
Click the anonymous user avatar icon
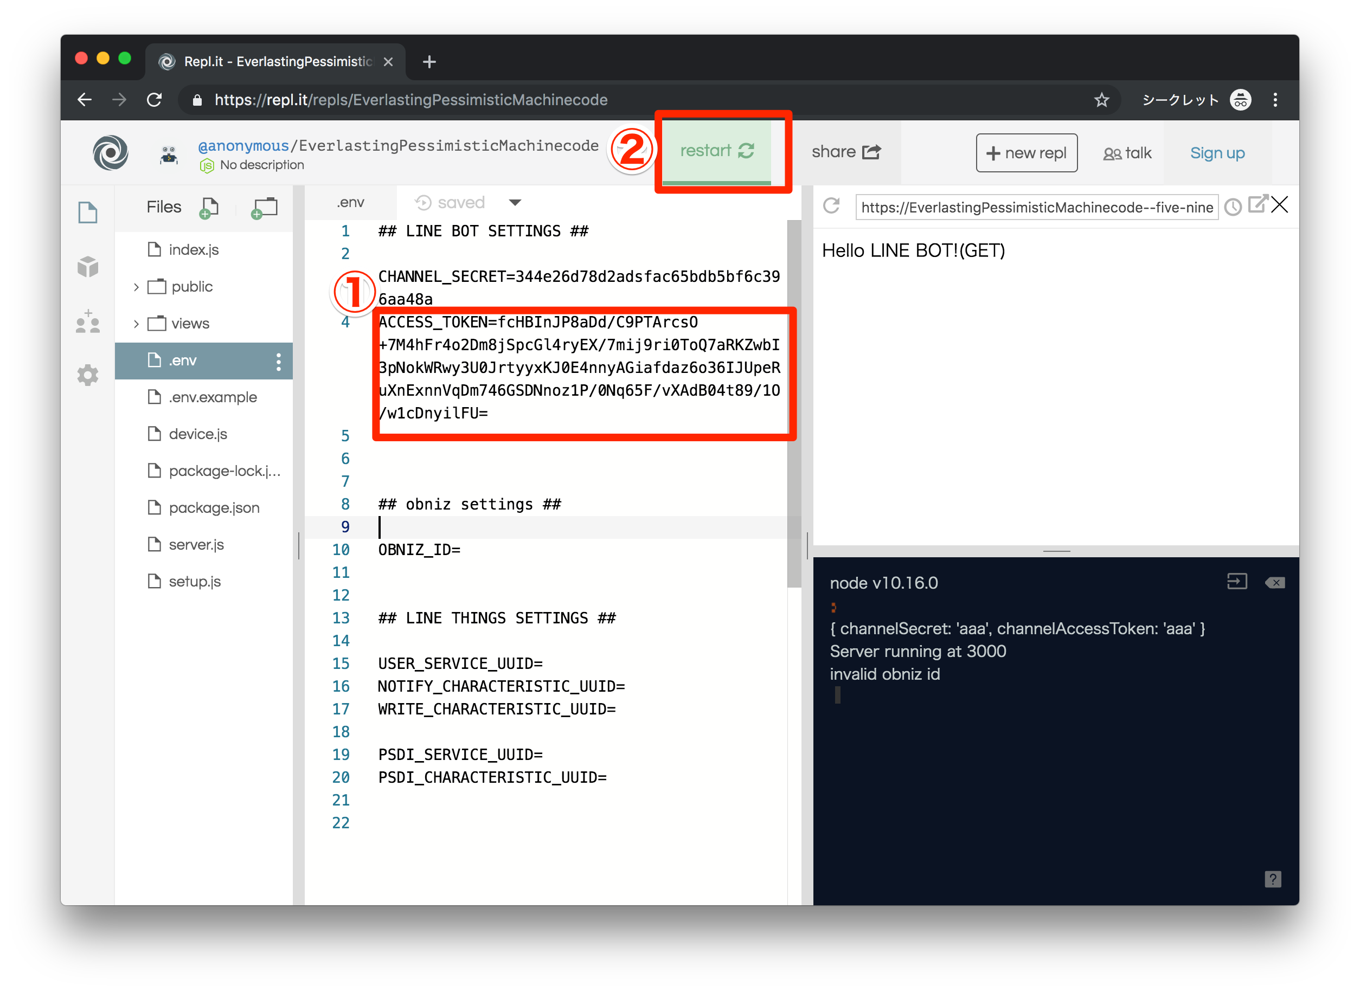point(169,155)
